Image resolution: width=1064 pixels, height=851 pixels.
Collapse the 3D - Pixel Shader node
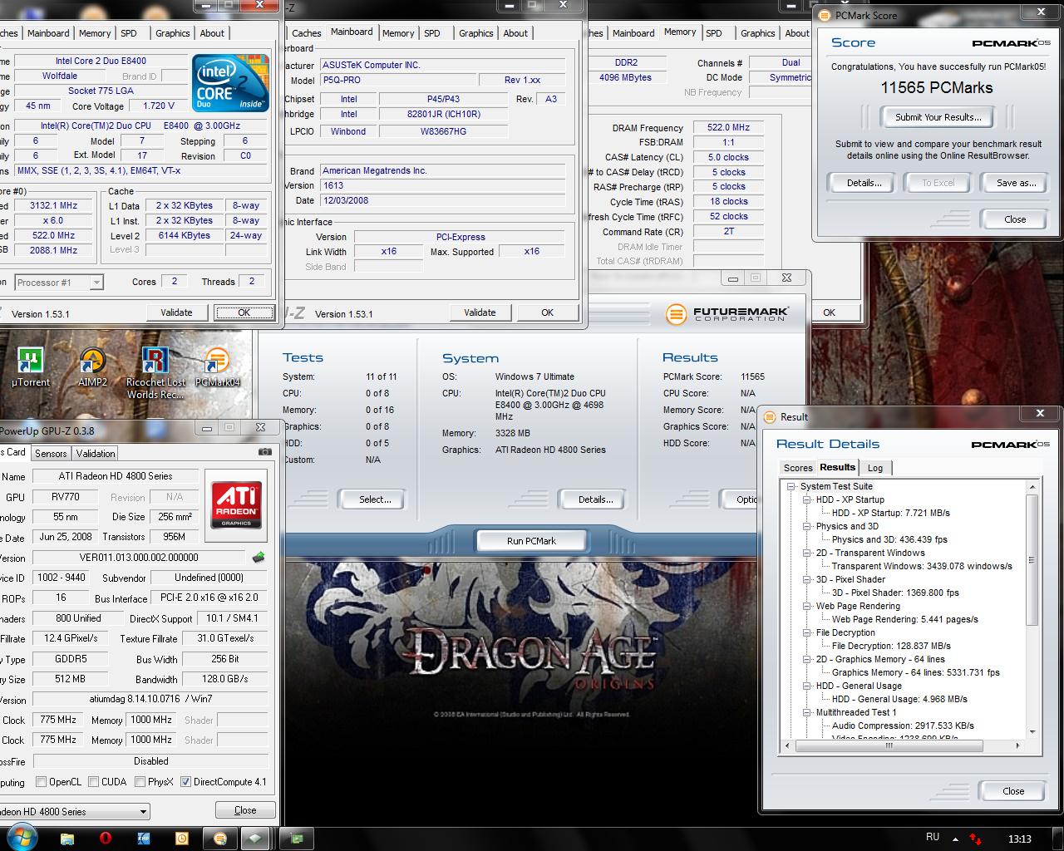(x=807, y=580)
